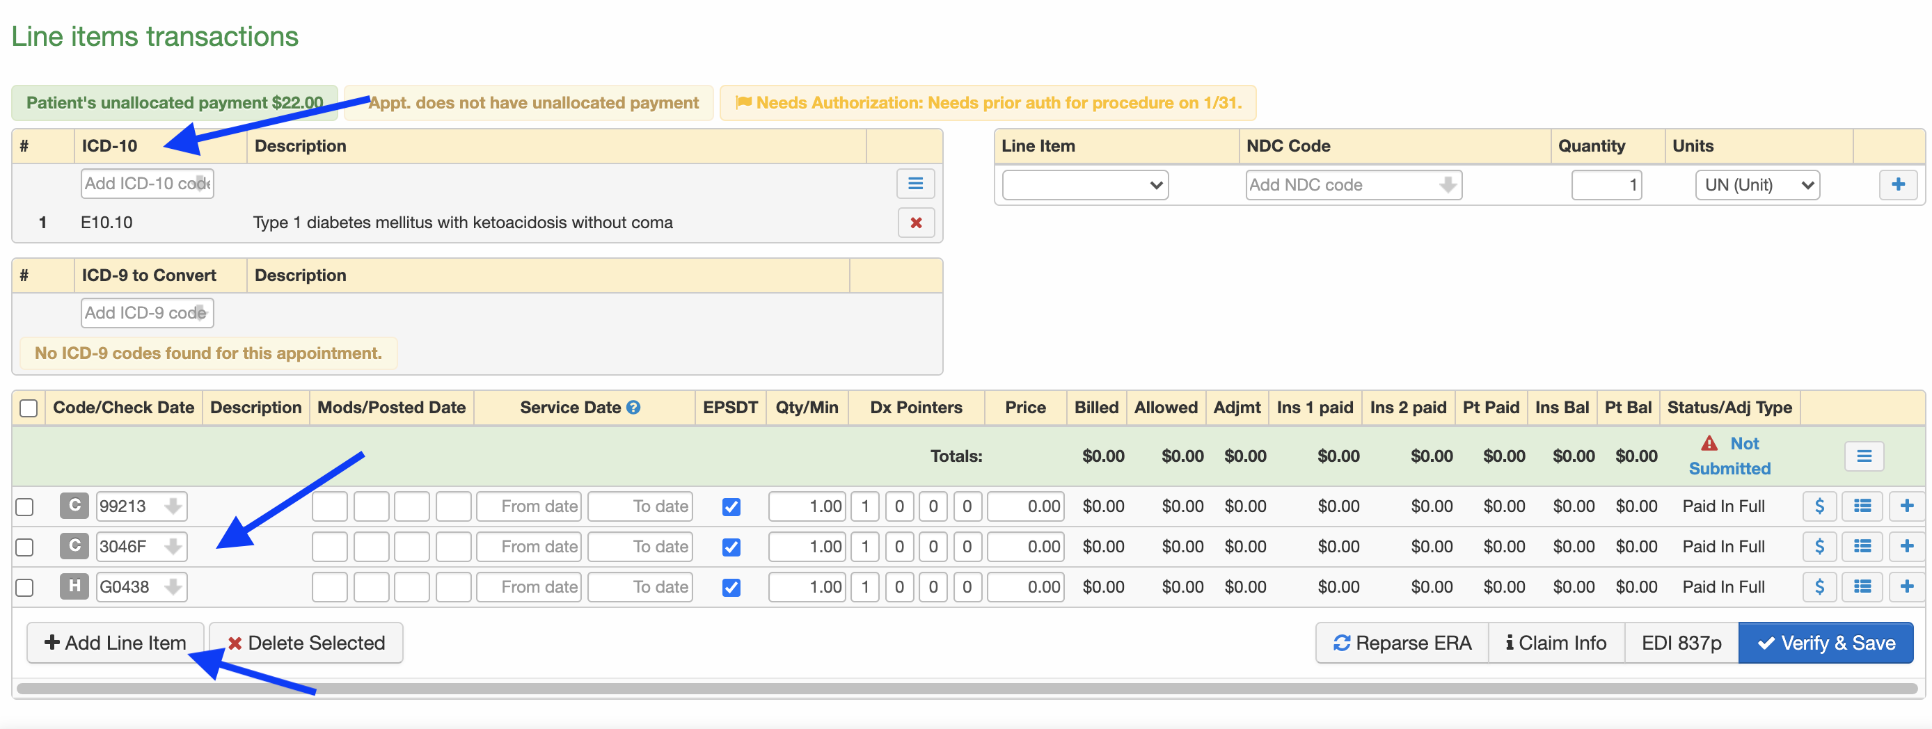
Task: Click the horizontal scrollbar under the table
Action: click(x=966, y=689)
